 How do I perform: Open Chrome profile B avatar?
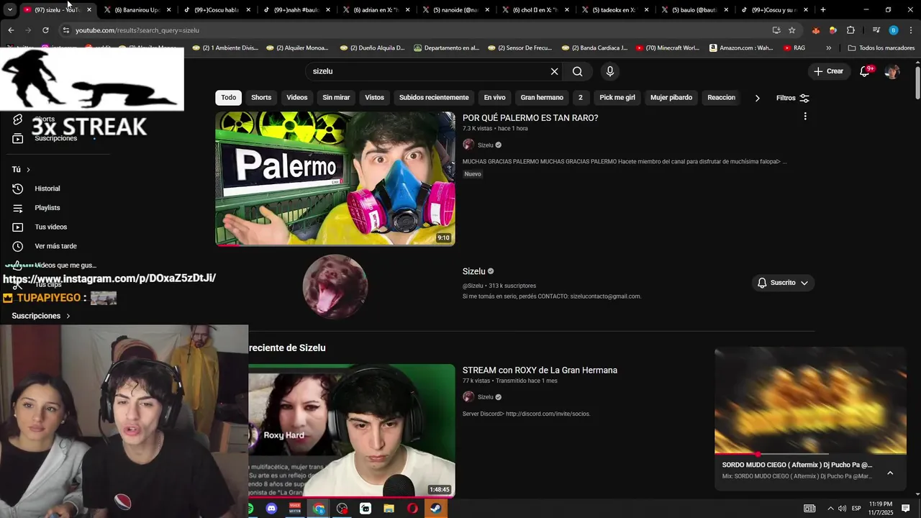pos(893,30)
